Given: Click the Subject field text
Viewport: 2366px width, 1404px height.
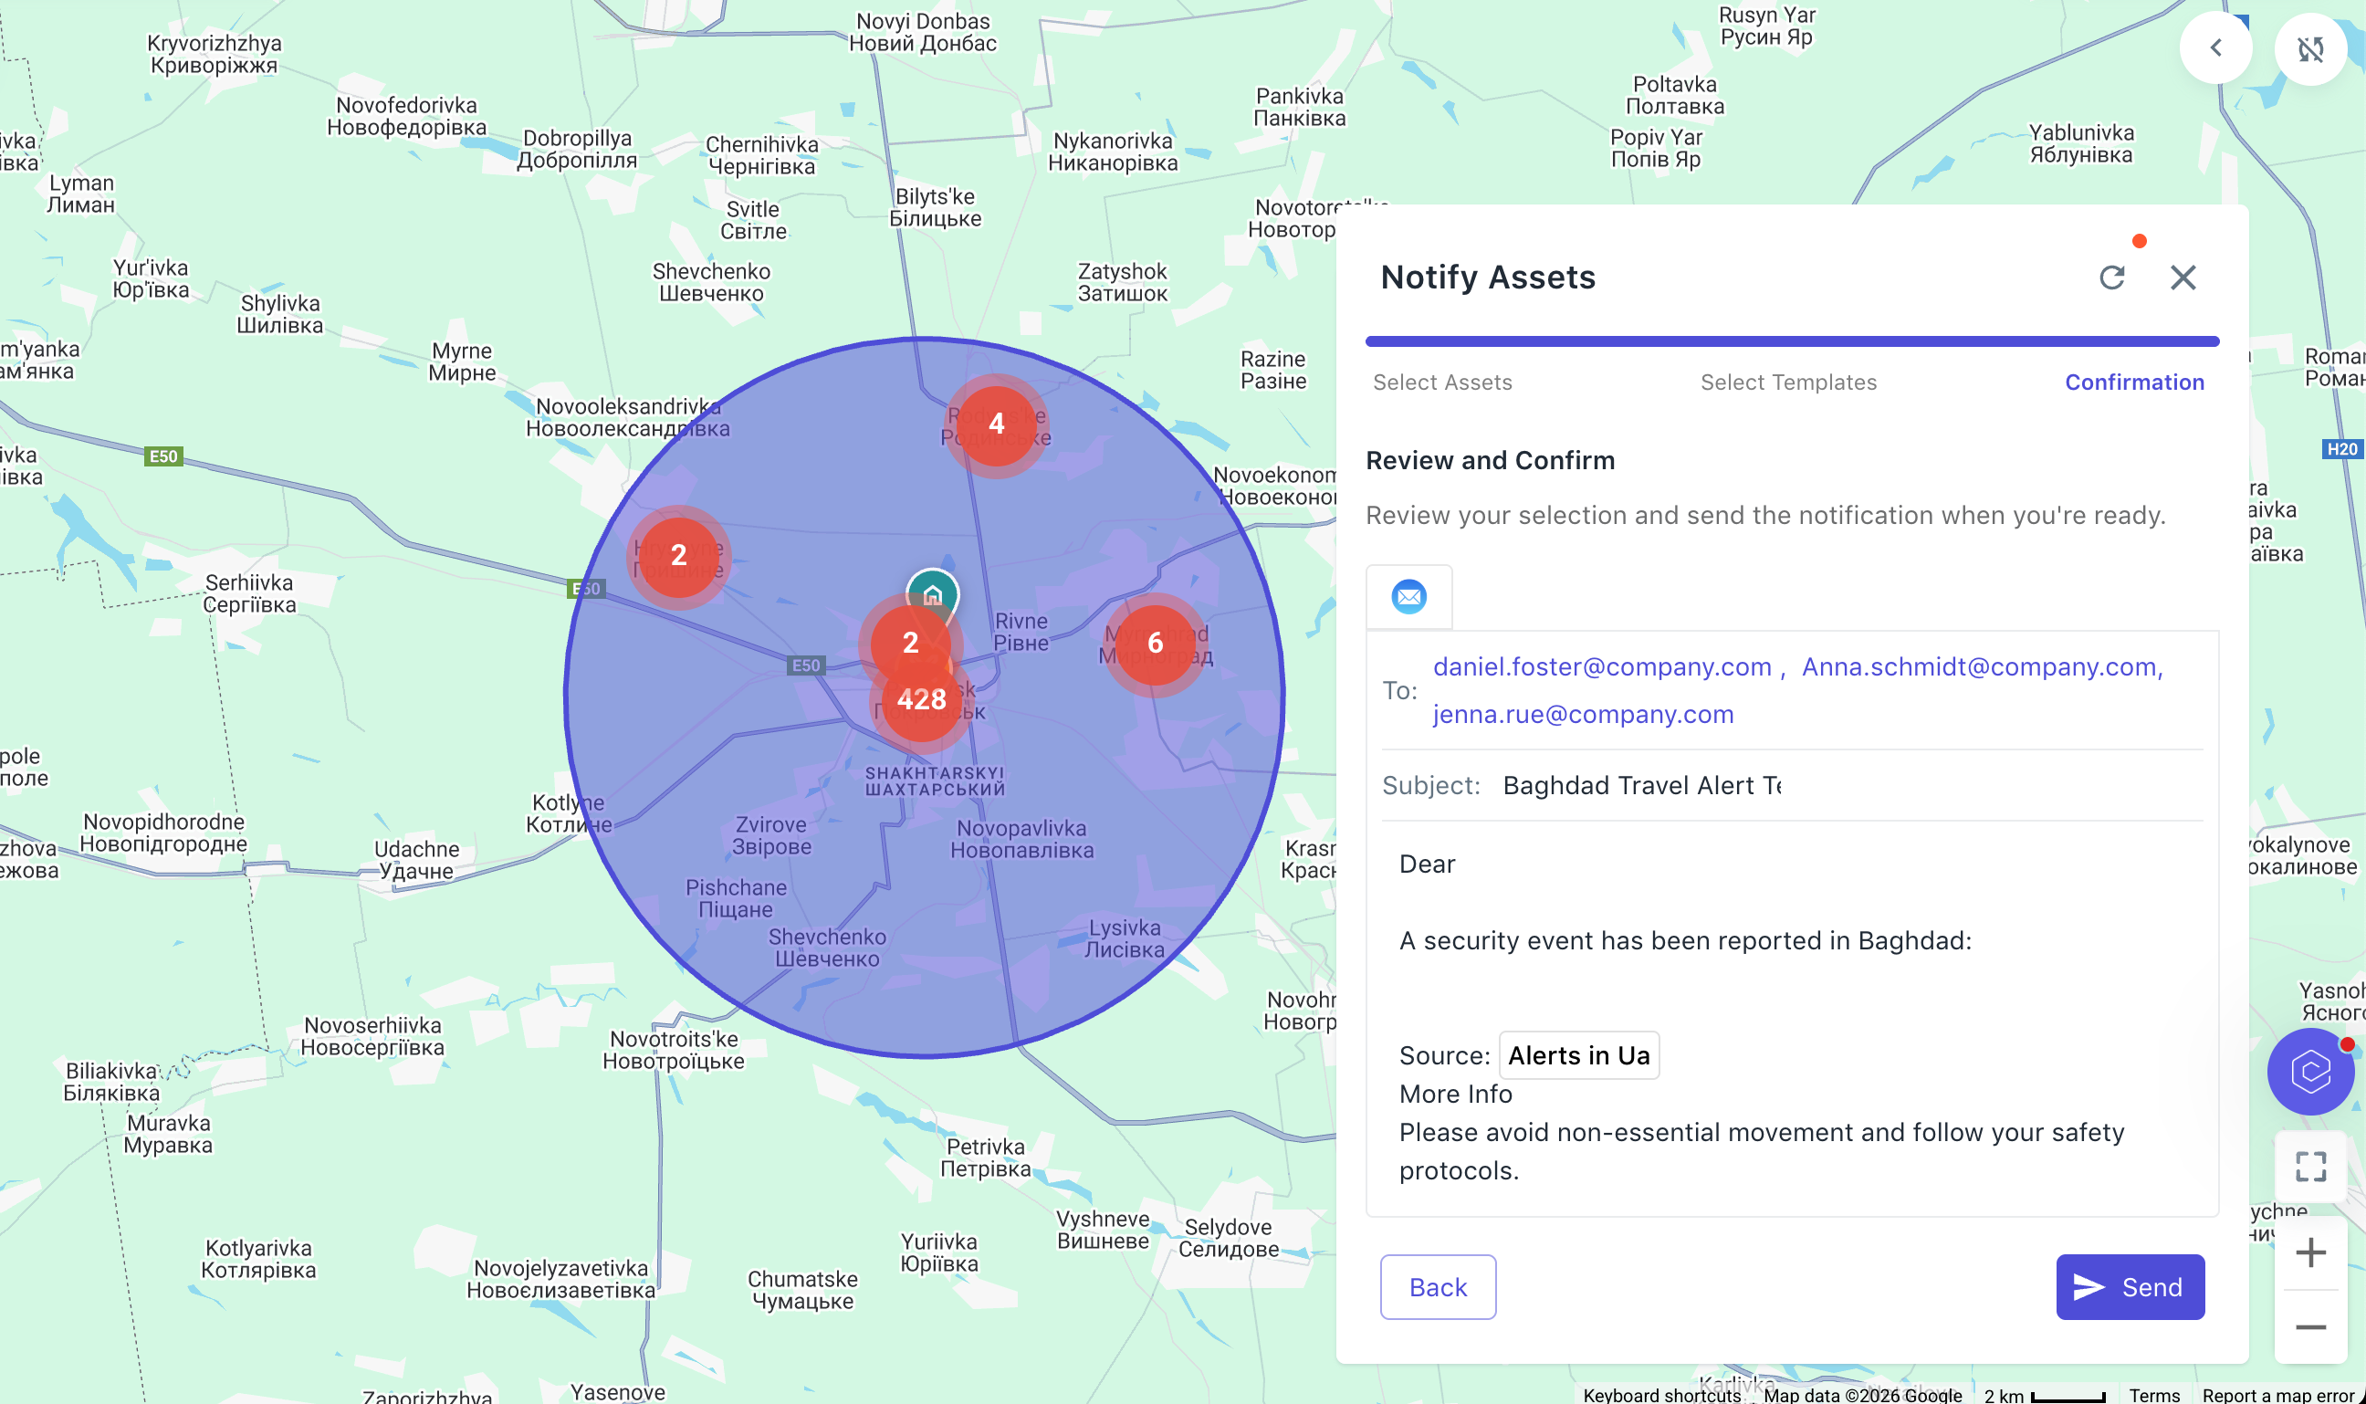Looking at the screenshot, I should click(x=1641, y=785).
